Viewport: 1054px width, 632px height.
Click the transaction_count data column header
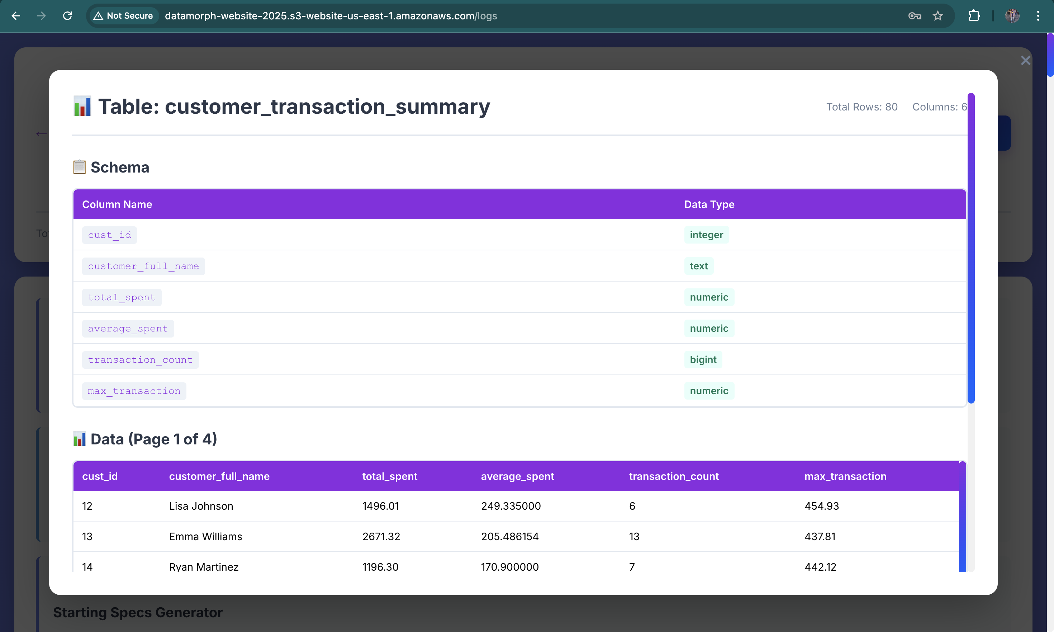click(x=673, y=476)
